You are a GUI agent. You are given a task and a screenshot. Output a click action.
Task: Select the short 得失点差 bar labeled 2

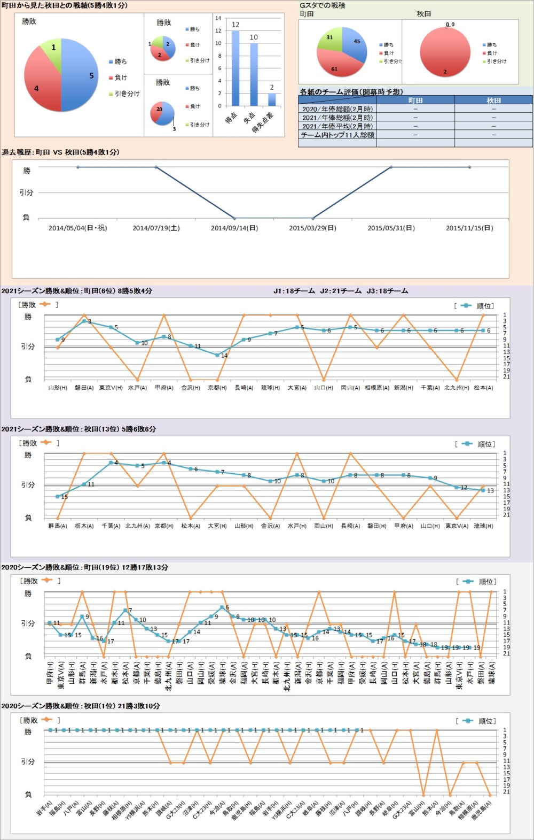[272, 99]
